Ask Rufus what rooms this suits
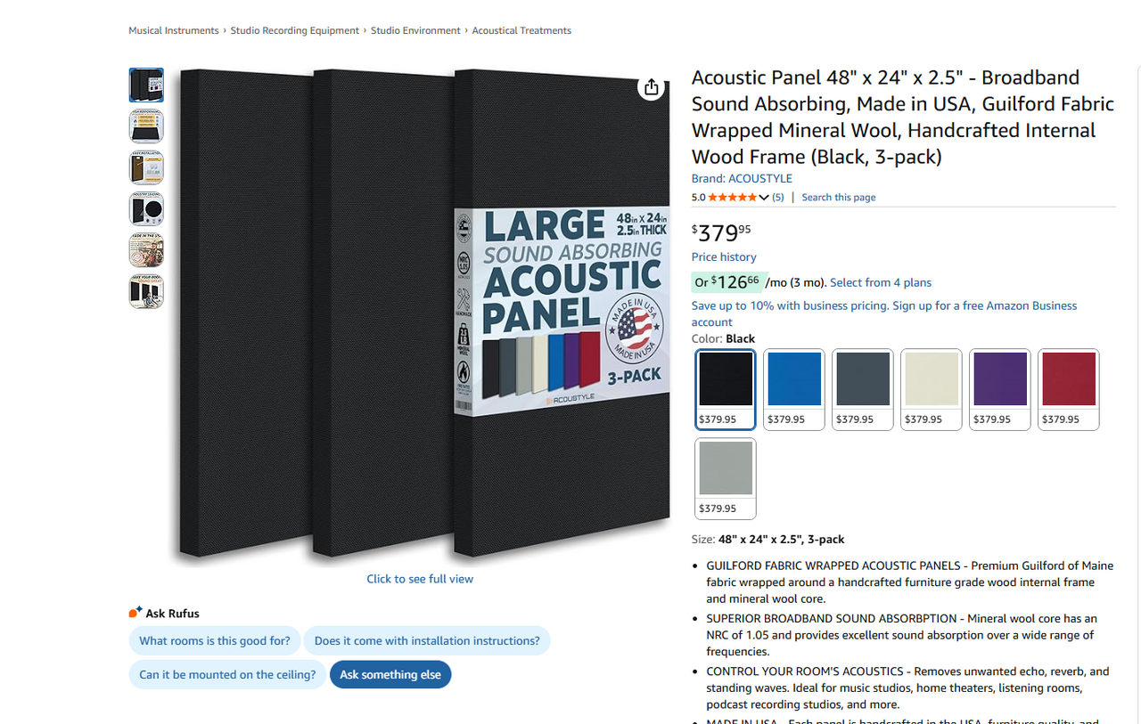Image resolution: width=1141 pixels, height=724 pixels. 215,640
